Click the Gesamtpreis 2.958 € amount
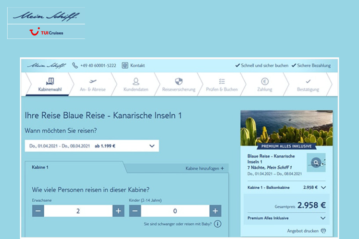 pyautogui.click(x=312, y=205)
